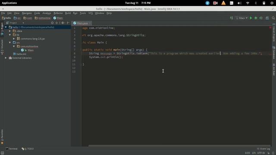Open Search Everywhere magnifier icon
Viewport: 276px width, 155px height.
pyautogui.click(x=273, y=18)
